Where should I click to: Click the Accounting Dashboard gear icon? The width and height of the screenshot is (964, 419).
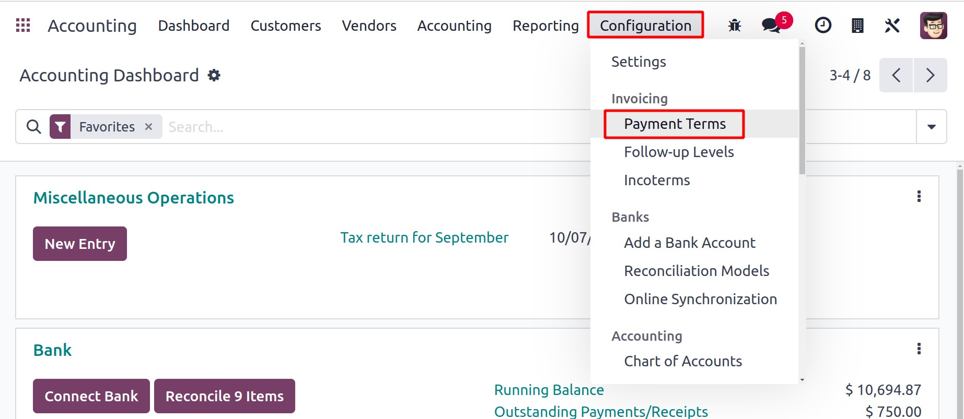pos(214,75)
